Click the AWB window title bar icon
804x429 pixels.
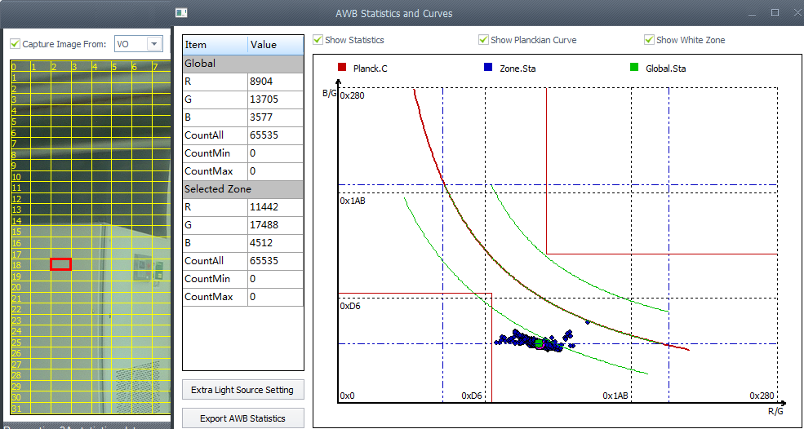[182, 13]
